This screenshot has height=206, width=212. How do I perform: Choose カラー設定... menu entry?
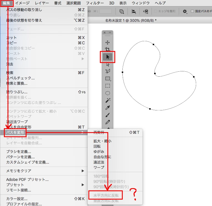tap(44, 199)
